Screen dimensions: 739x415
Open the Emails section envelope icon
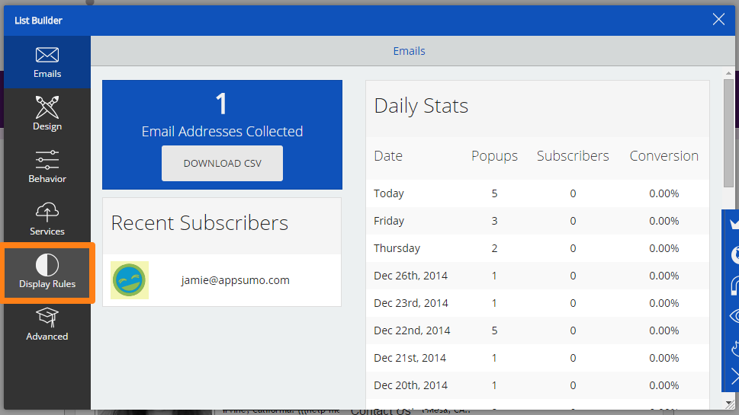pos(47,56)
